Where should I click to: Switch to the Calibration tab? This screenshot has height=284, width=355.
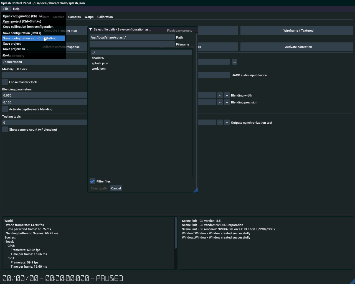point(105,17)
